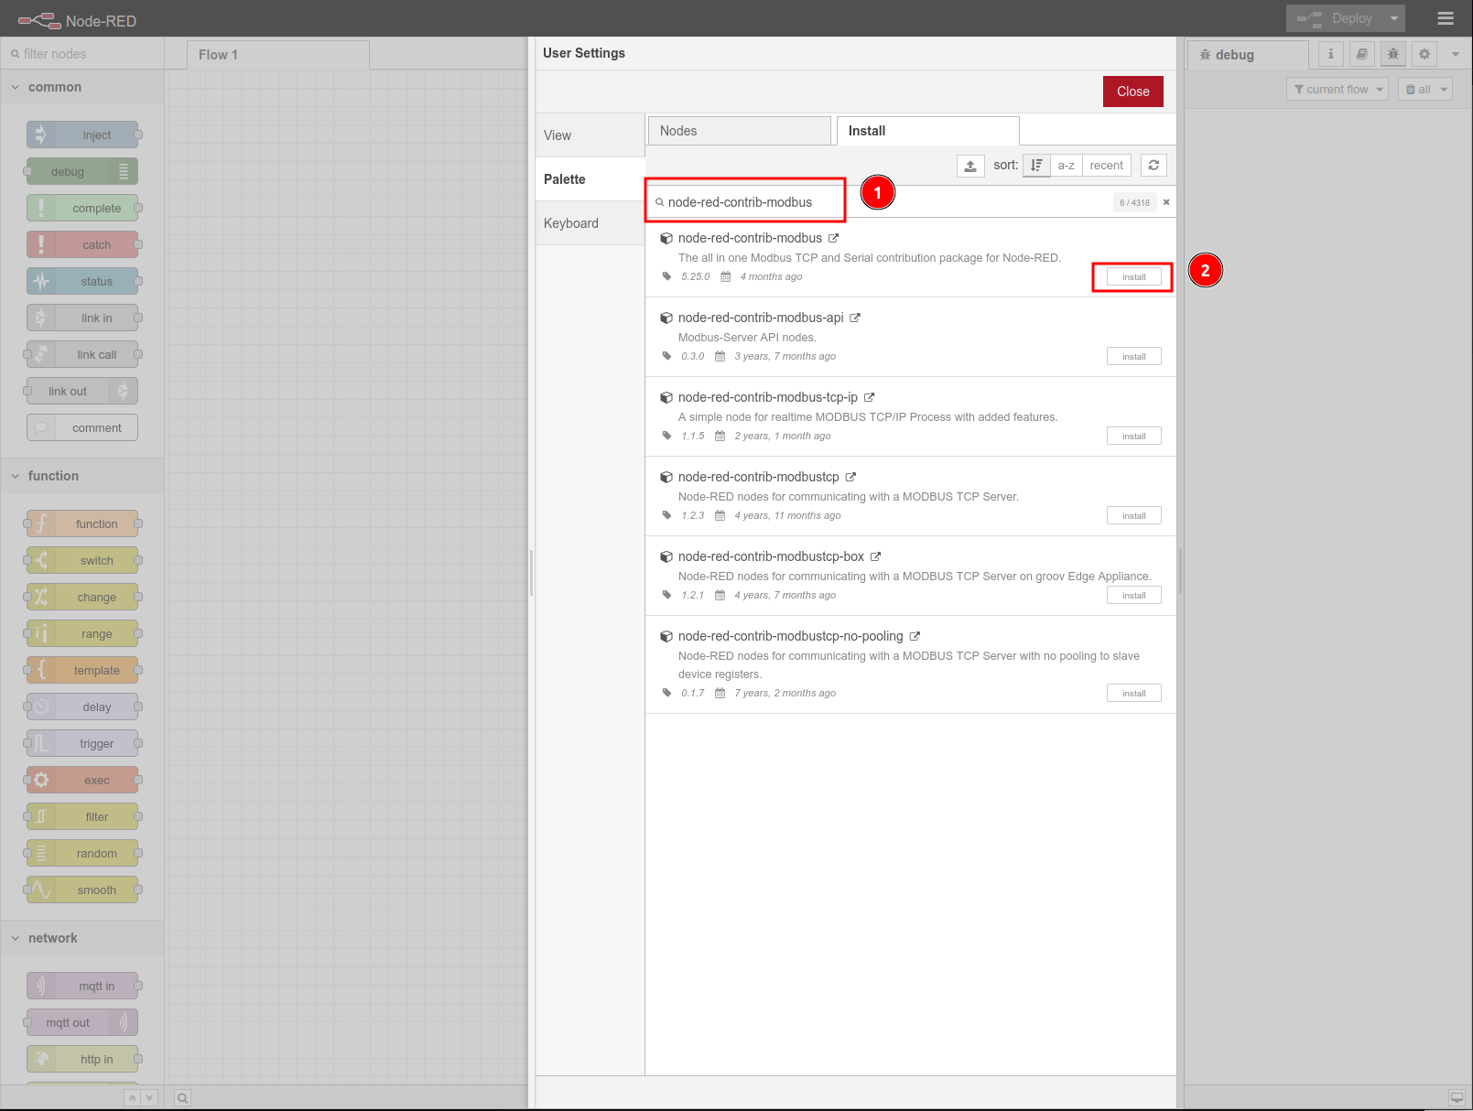This screenshot has width=1473, height=1111.
Task: Open sidebar tabs dropdown arrow
Action: tap(1456, 54)
